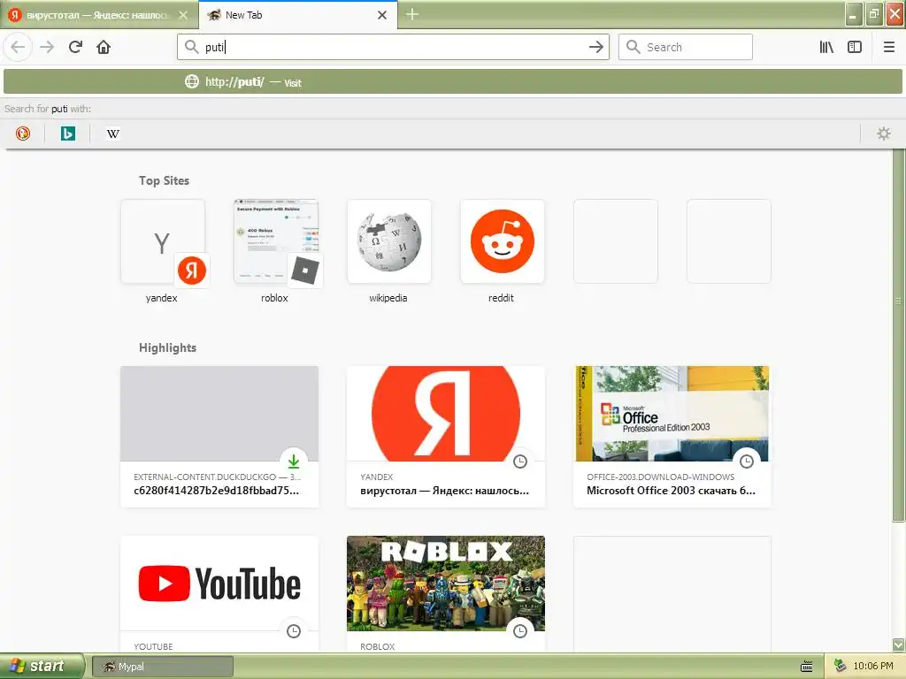Switch to the вирустотал Яндекс tab
Image resolution: width=906 pixels, height=679 pixels.
(99, 15)
